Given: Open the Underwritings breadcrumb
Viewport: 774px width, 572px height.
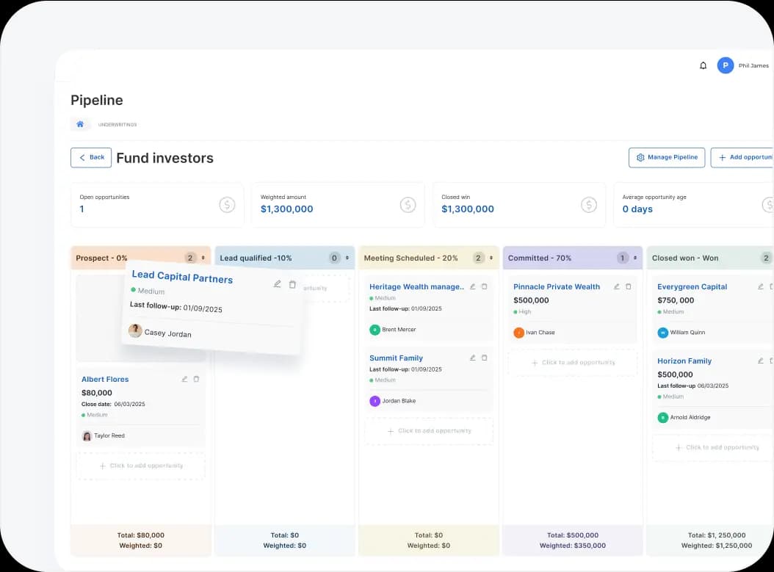Looking at the screenshot, I should (x=117, y=125).
